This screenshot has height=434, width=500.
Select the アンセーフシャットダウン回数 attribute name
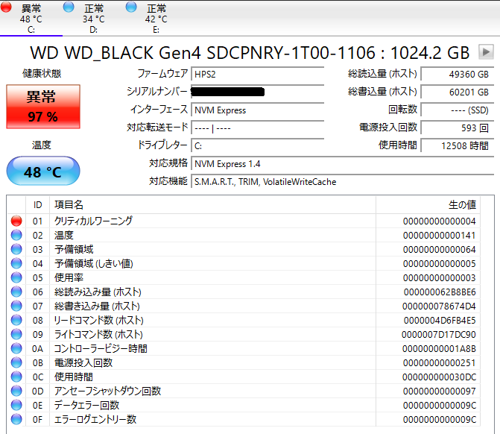pyautogui.click(x=107, y=391)
